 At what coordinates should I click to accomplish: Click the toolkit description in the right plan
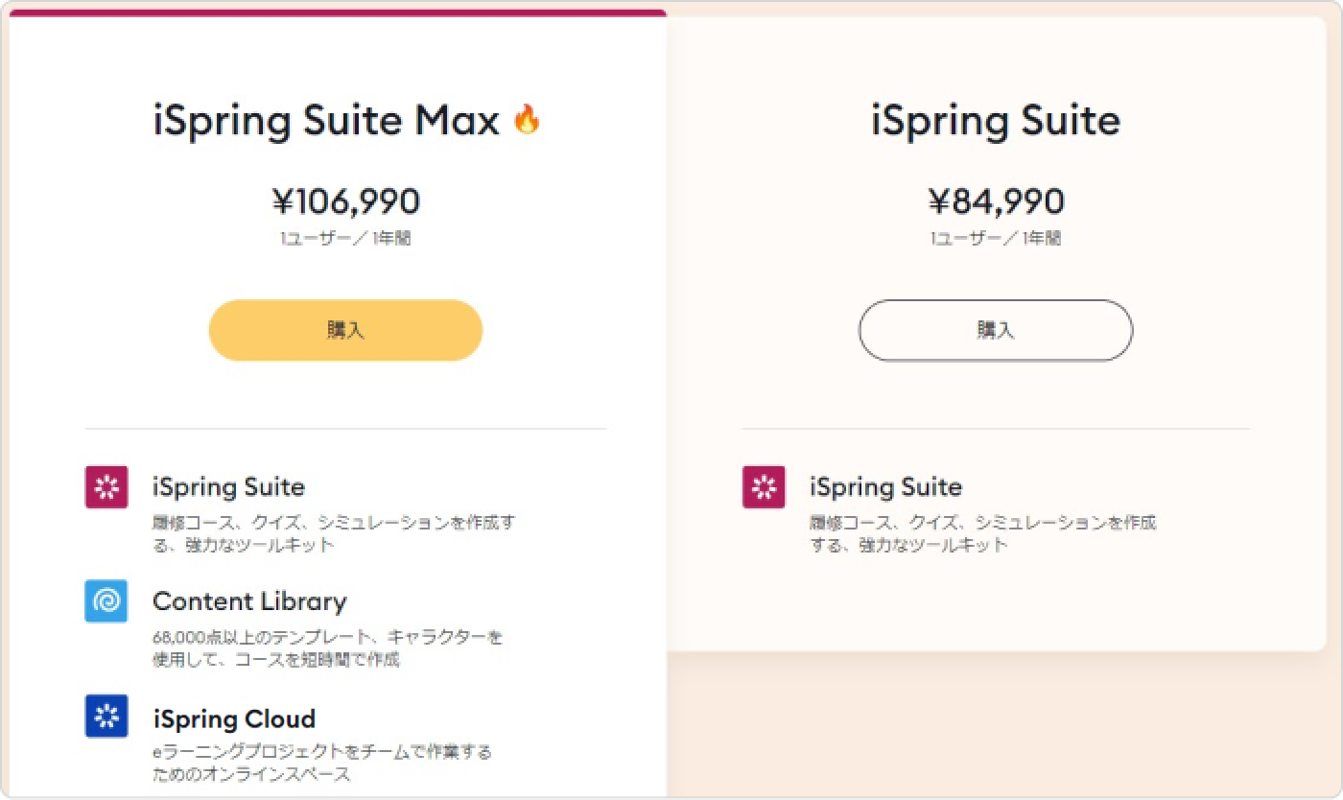pos(983,534)
